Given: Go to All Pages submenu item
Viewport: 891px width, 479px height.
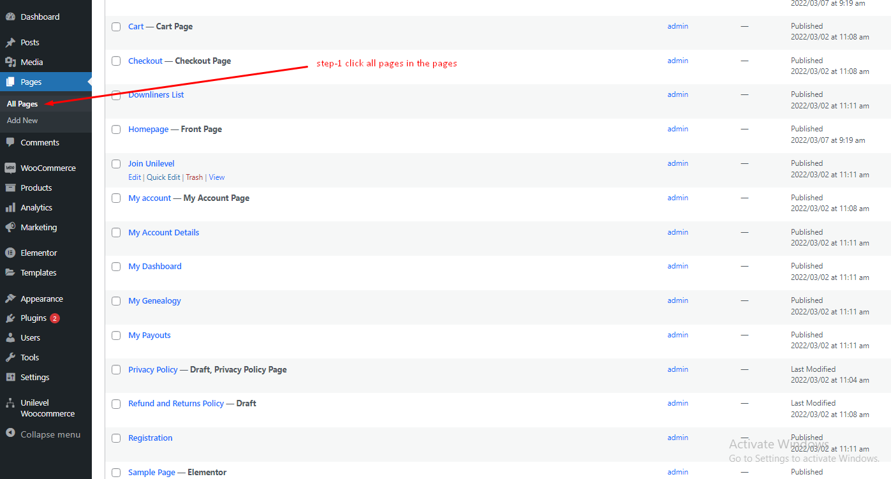Looking at the screenshot, I should click(22, 104).
